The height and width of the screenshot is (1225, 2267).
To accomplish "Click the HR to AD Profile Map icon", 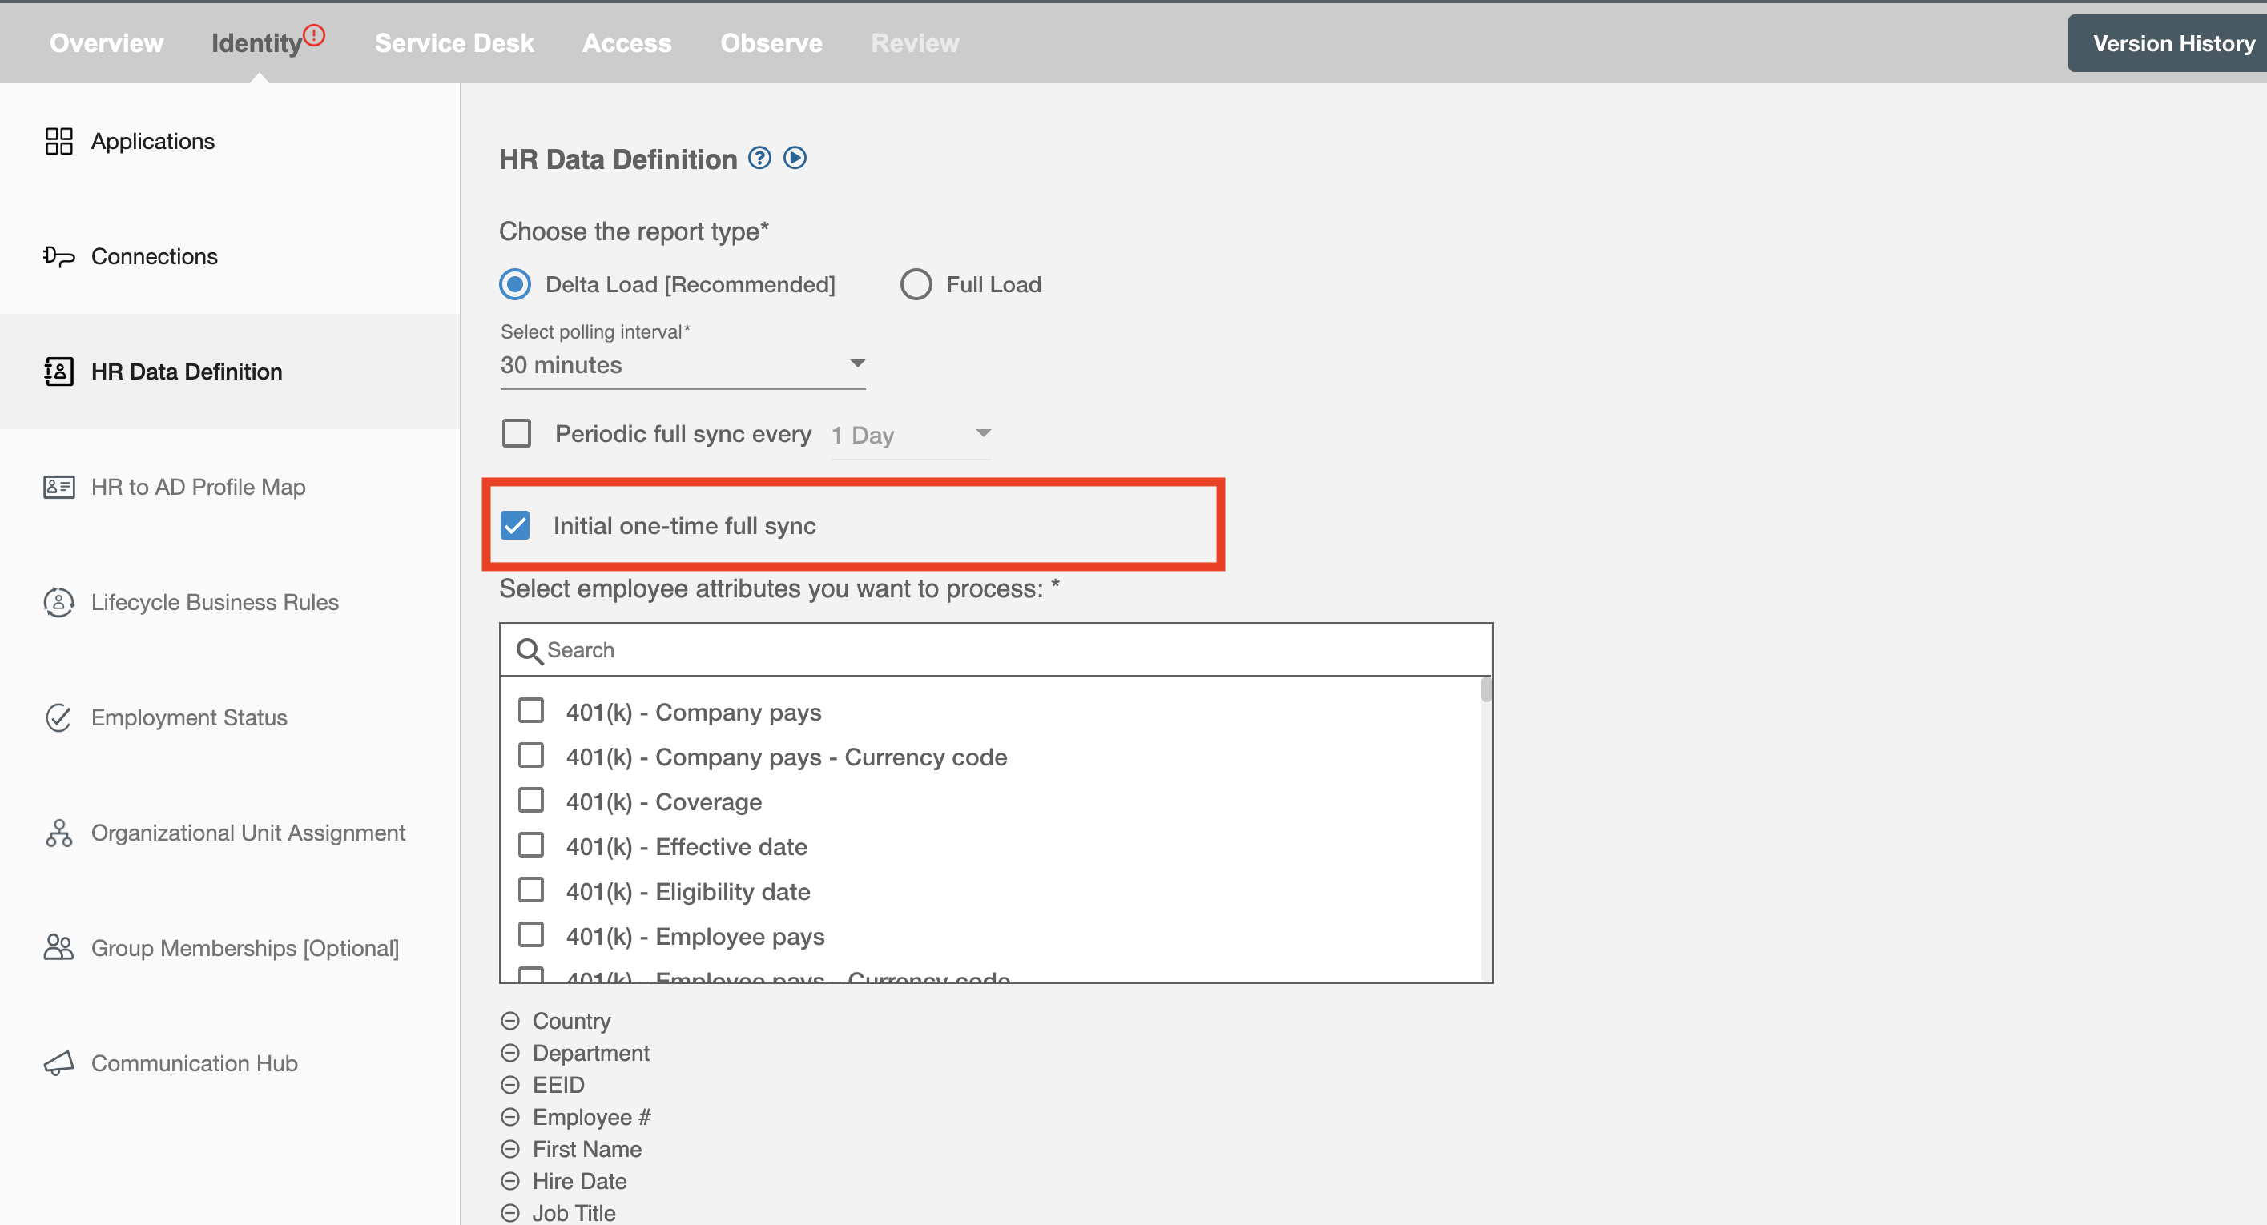I will click(x=59, y=486).
